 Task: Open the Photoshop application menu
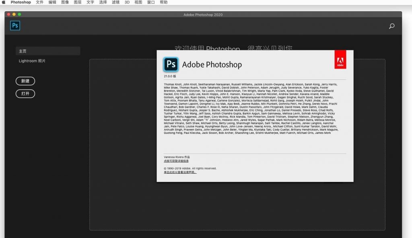[x=21, y=2]
